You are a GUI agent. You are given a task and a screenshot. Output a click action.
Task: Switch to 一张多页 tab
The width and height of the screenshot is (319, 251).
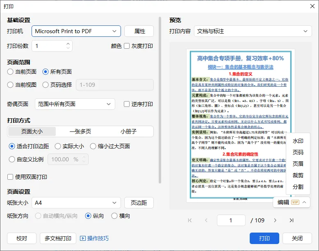click(80, 131)
